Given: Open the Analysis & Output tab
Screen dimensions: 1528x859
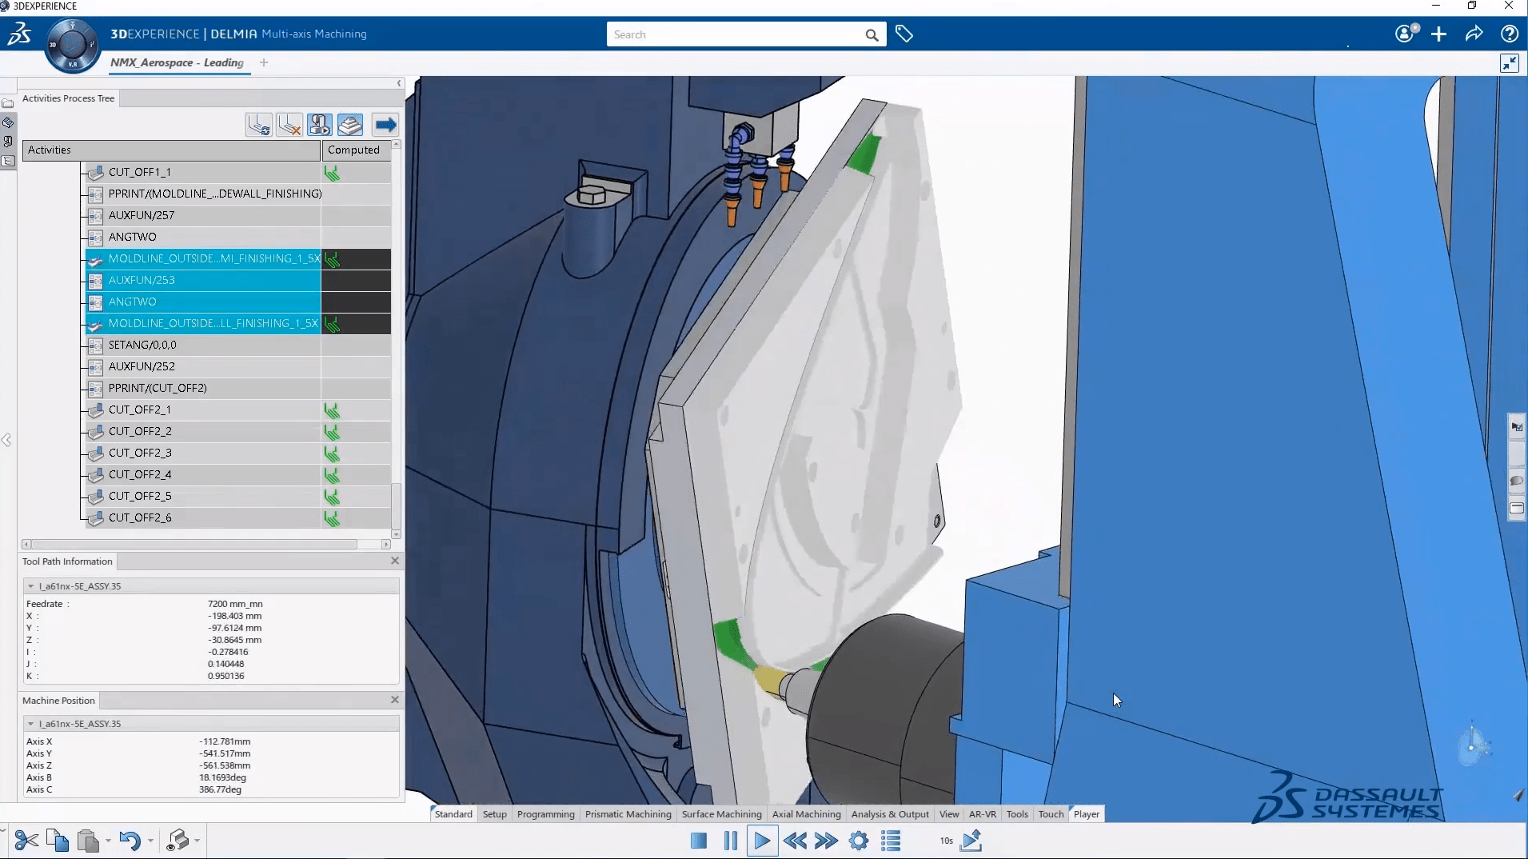Looking at the screenshot, I should click(x=890, y=814).
